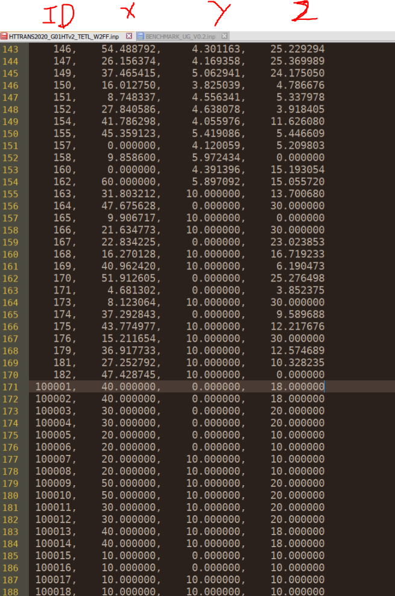Click the x value 4.681302

[131, 290]
